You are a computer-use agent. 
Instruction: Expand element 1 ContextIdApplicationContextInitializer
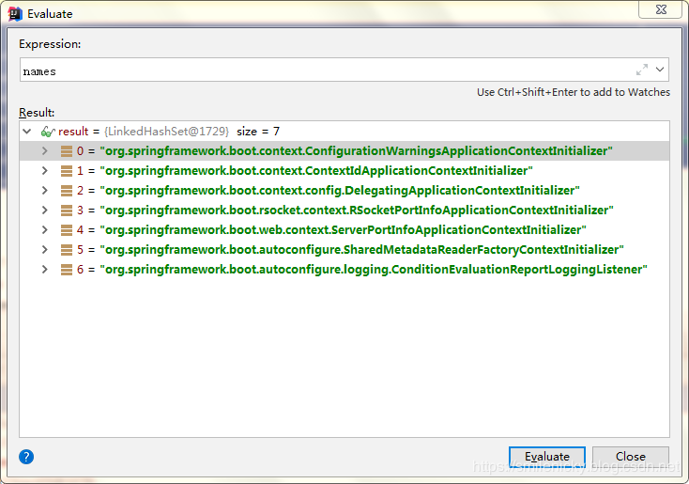pos(44,171)
